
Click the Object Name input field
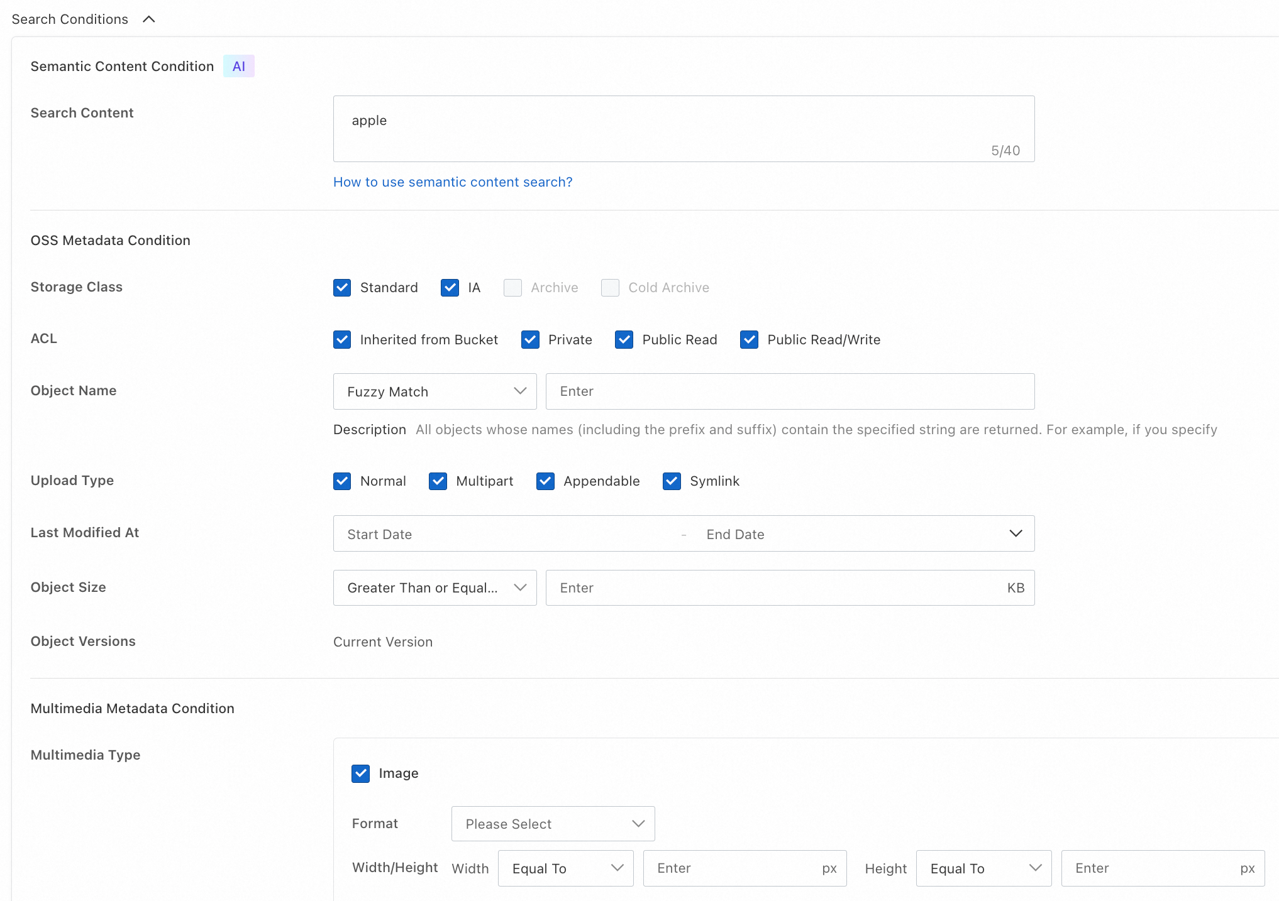pyautogui.click(x=789, y=391)
